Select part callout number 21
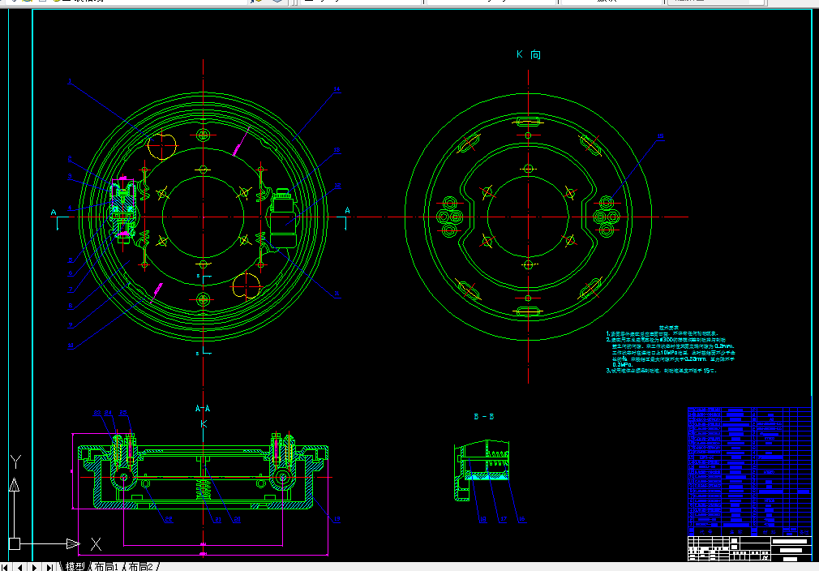Image resolution: width=819 pixels, height=571 pixels. coord(218,519)
